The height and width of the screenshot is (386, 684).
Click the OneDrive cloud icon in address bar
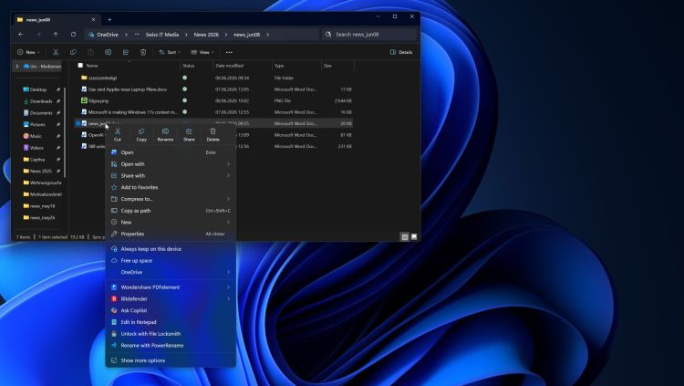[x=91, y=34]
